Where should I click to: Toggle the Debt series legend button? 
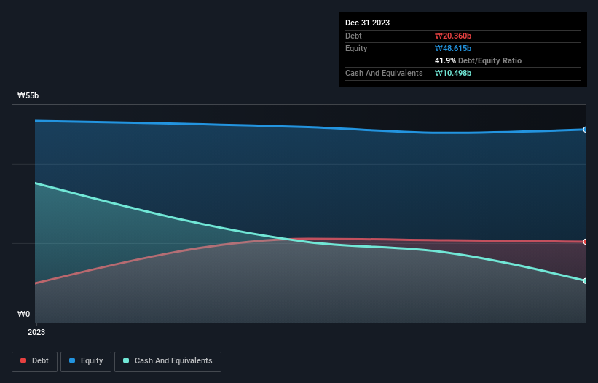click(34, 361)
